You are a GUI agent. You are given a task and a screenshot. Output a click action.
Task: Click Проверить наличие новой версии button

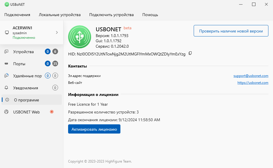pos(231,31)
